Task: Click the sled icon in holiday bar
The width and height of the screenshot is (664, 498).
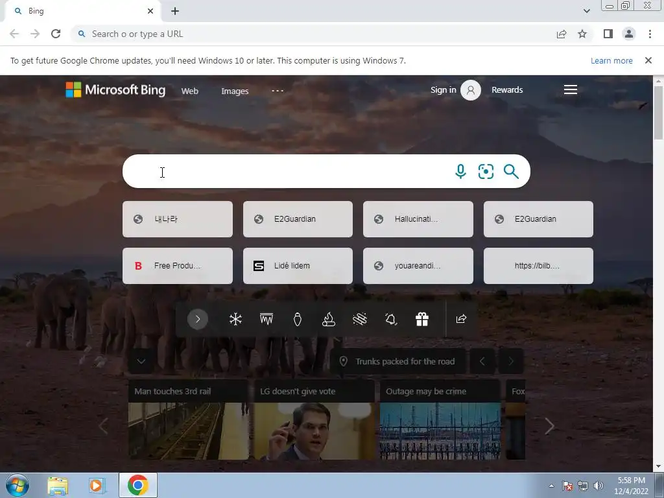Action: tap(359, 319)
